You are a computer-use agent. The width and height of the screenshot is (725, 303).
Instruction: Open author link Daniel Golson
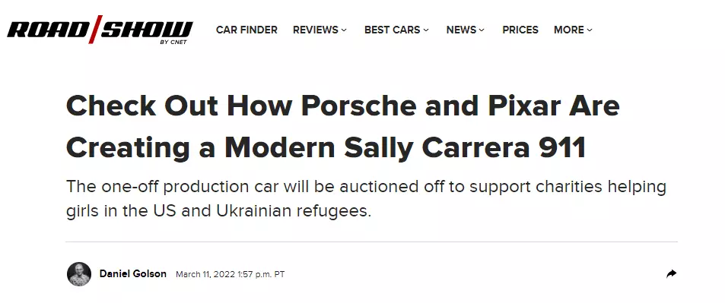(132, 274)
